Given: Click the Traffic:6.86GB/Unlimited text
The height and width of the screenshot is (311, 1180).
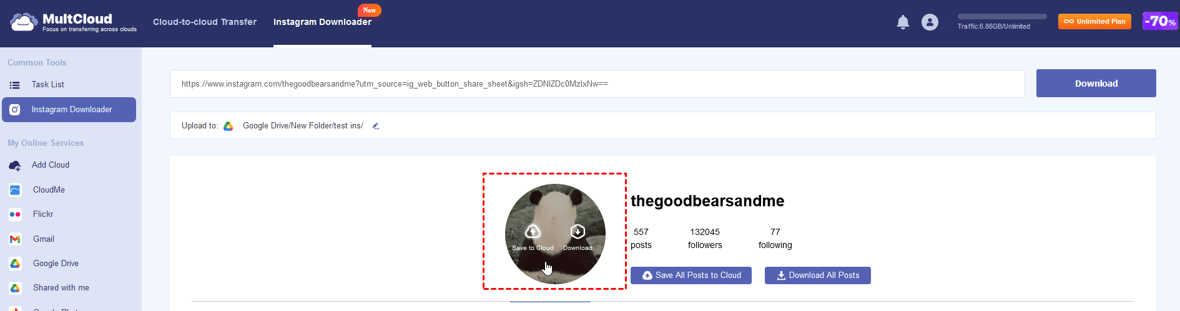Looking at the screenshot, I should [994, 26].
